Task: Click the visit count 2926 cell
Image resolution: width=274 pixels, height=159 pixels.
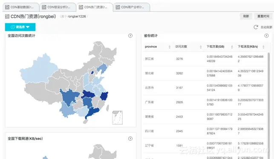Action: click(x=179, y=102)
